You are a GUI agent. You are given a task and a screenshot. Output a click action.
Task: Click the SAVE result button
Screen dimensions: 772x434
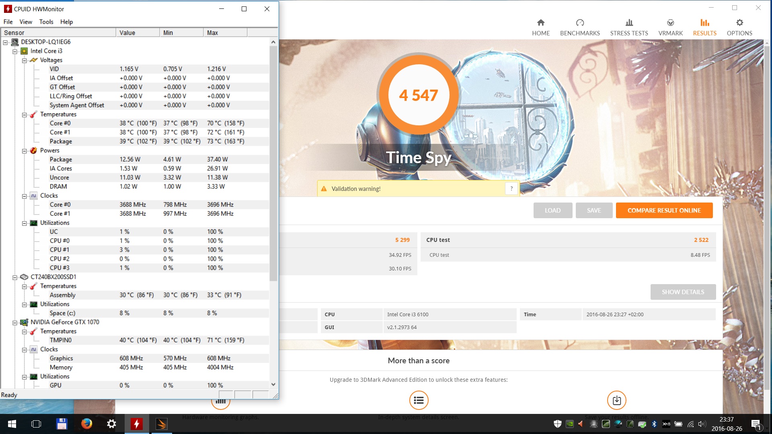pos(594,210)
